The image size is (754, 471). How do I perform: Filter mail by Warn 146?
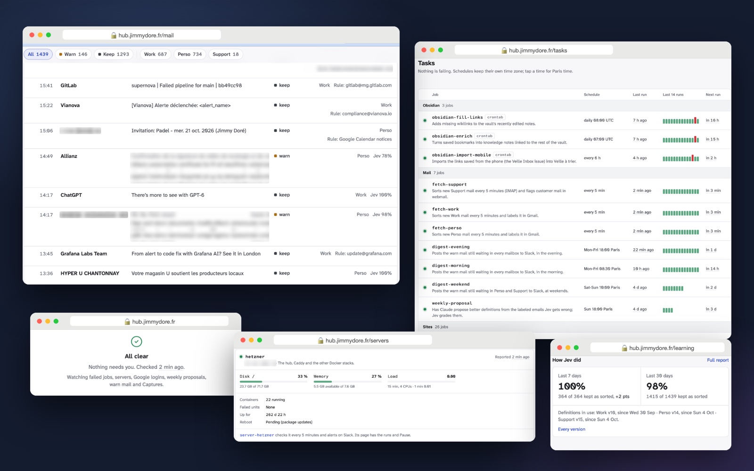73,54
